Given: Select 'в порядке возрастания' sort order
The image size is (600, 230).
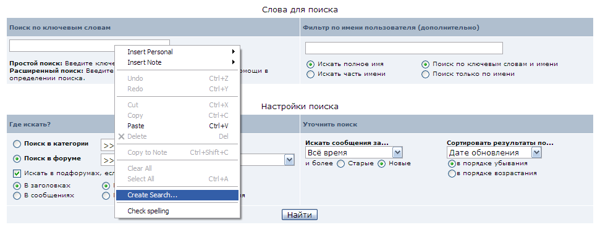Looking at the screenshot, I should 452,173.
